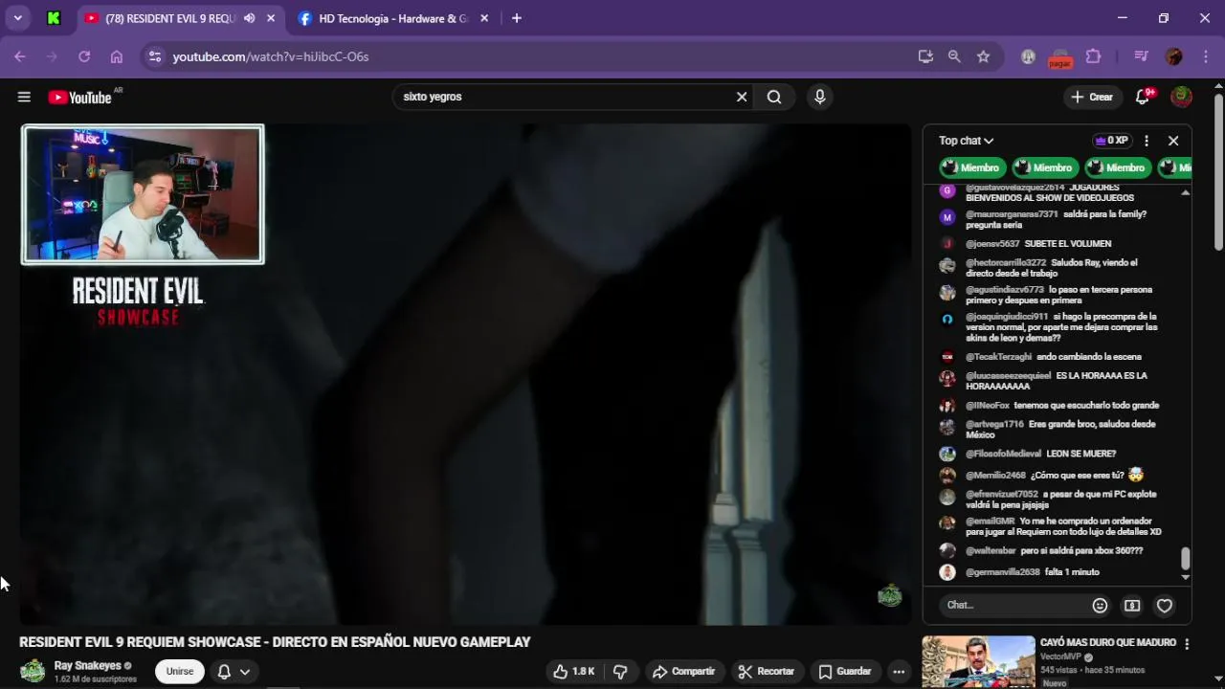The height and width of the screenshot is (689, 1225).
Task: Open the CAYÓ MAS DURO QUE MADURO thumbnail
Action: tap(978, 661)
